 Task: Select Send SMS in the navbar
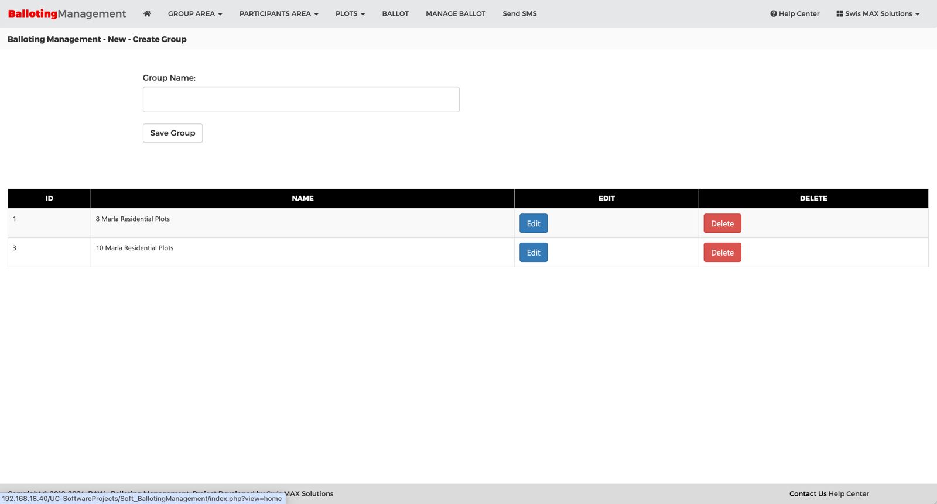(x=519, y=13)
